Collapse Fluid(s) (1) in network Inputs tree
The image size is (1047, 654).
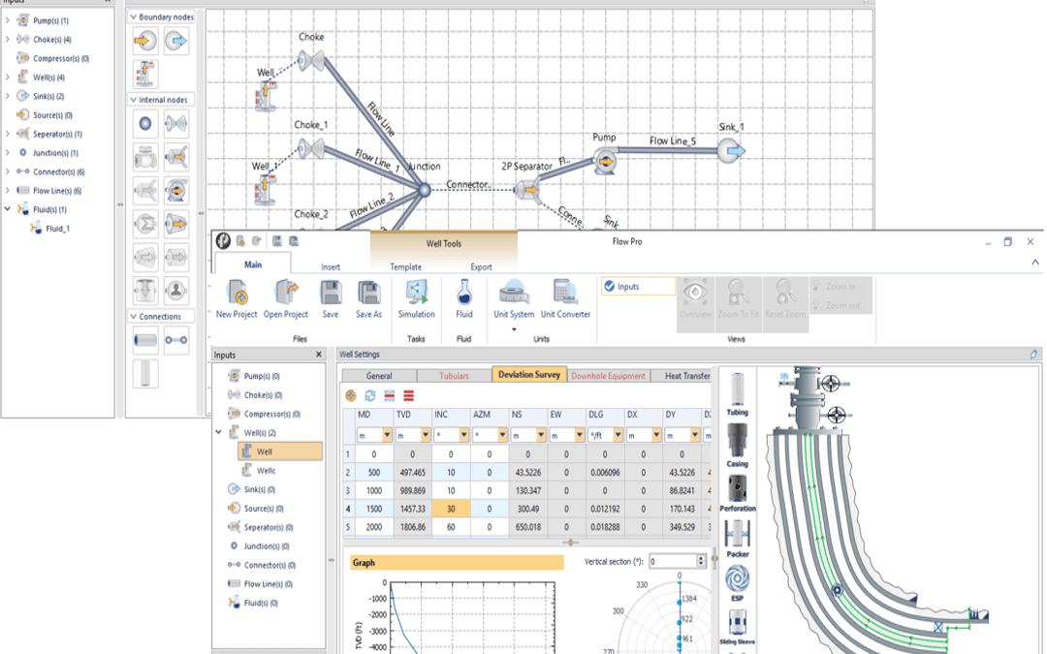[8, 209]
